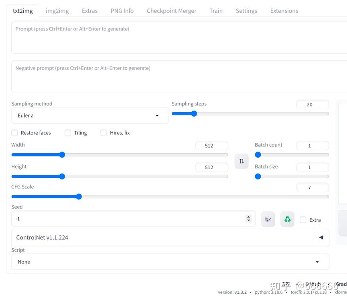Viewport: 347px width, 300px height.
Task: Check the Extra seed checkbox
Action: click(303, 220)
